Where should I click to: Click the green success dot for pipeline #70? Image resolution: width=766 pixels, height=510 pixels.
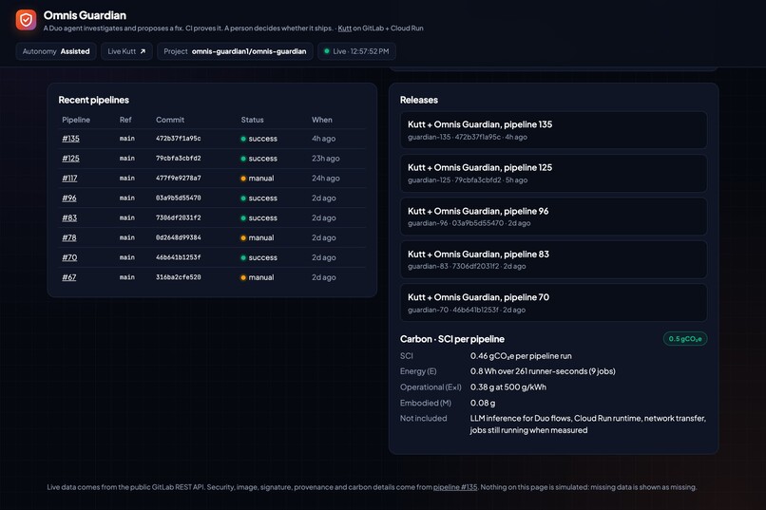click(243, 257)
